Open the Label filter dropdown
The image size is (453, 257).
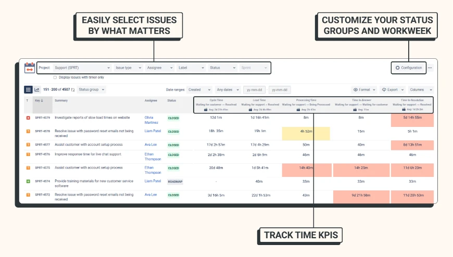tap(191, 68)
